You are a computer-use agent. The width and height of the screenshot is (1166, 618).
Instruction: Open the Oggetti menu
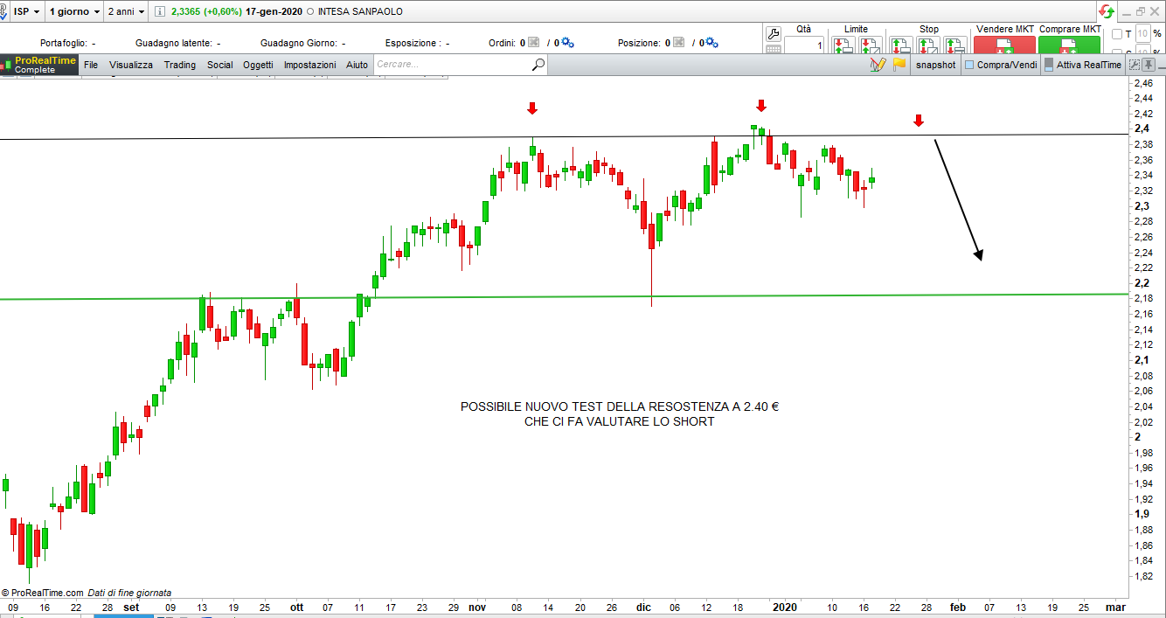258,65
